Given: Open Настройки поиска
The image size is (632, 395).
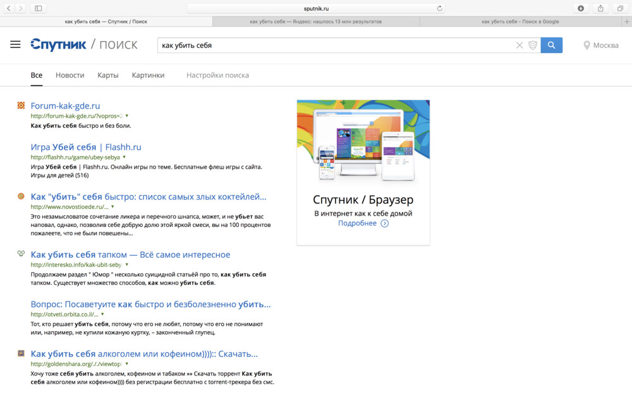Looking at the screenshot, I should [217, 75].
